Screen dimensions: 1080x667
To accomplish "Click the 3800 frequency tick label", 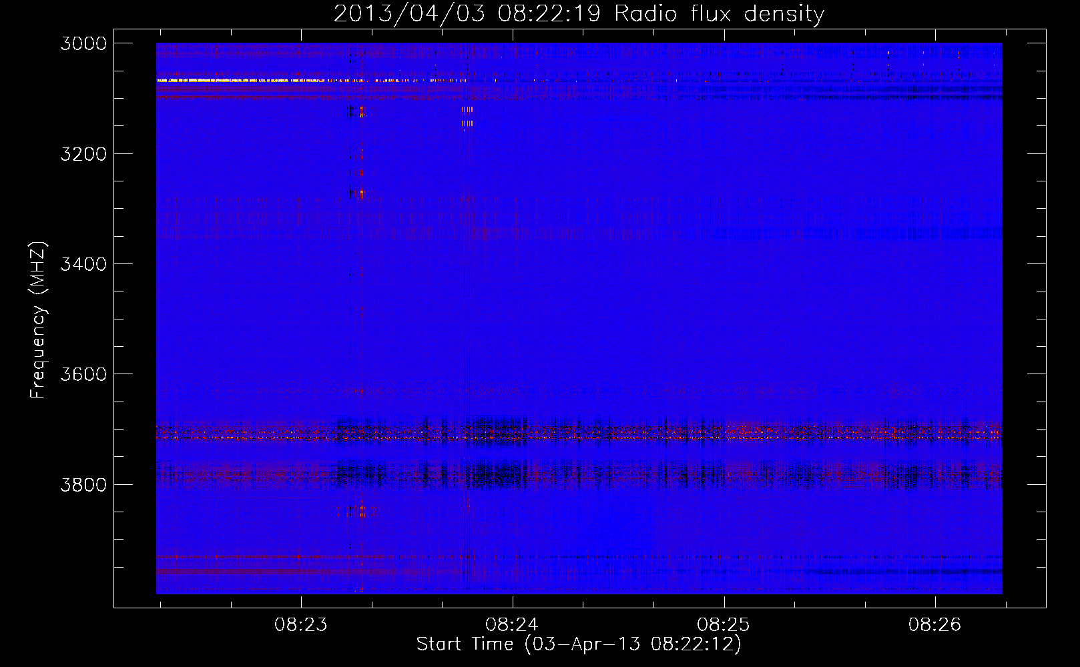I will coord(83,485).
